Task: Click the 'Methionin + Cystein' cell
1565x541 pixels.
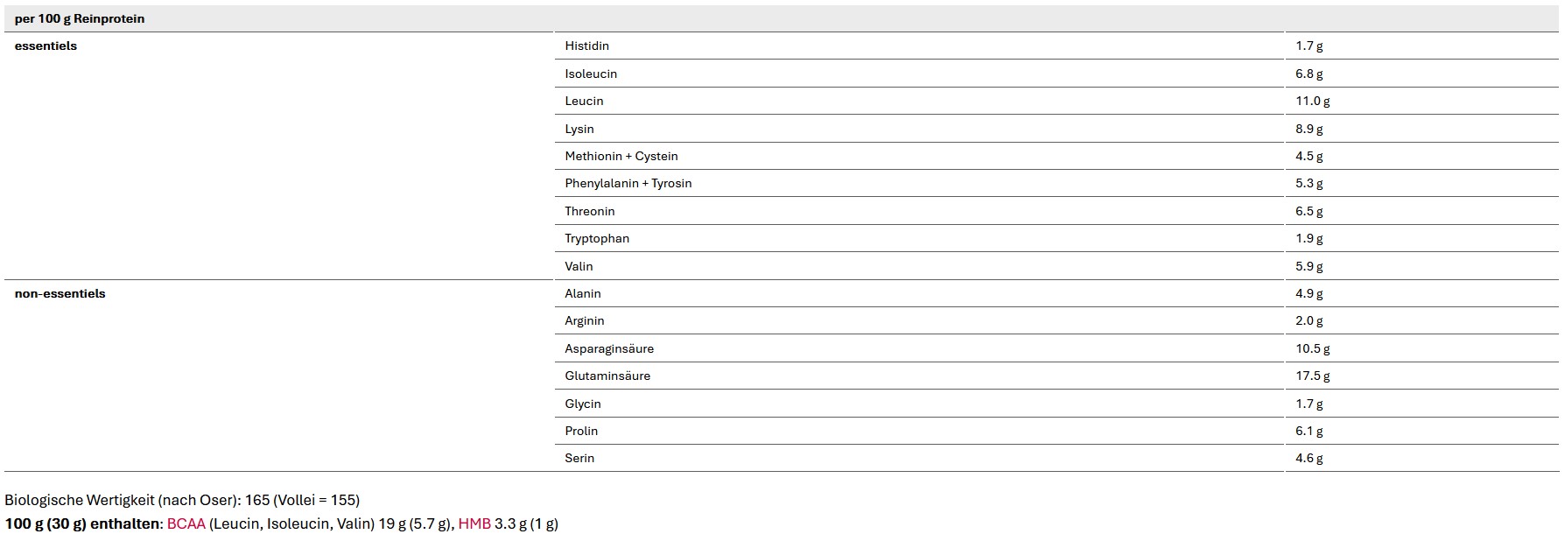Action: click(x=621, y=156)
